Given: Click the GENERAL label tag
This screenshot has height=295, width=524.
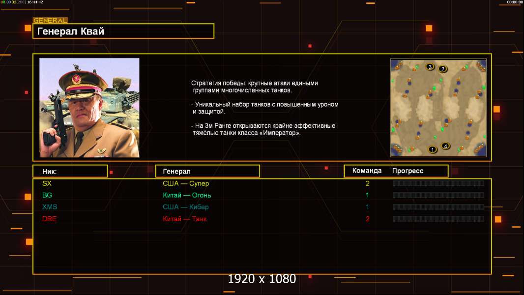Looking at the screenshot, I should [x=50, y=20].
